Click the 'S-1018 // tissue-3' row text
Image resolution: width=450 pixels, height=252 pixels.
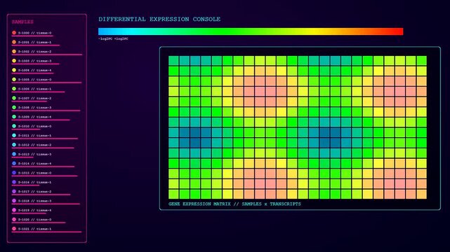[34, 201]
